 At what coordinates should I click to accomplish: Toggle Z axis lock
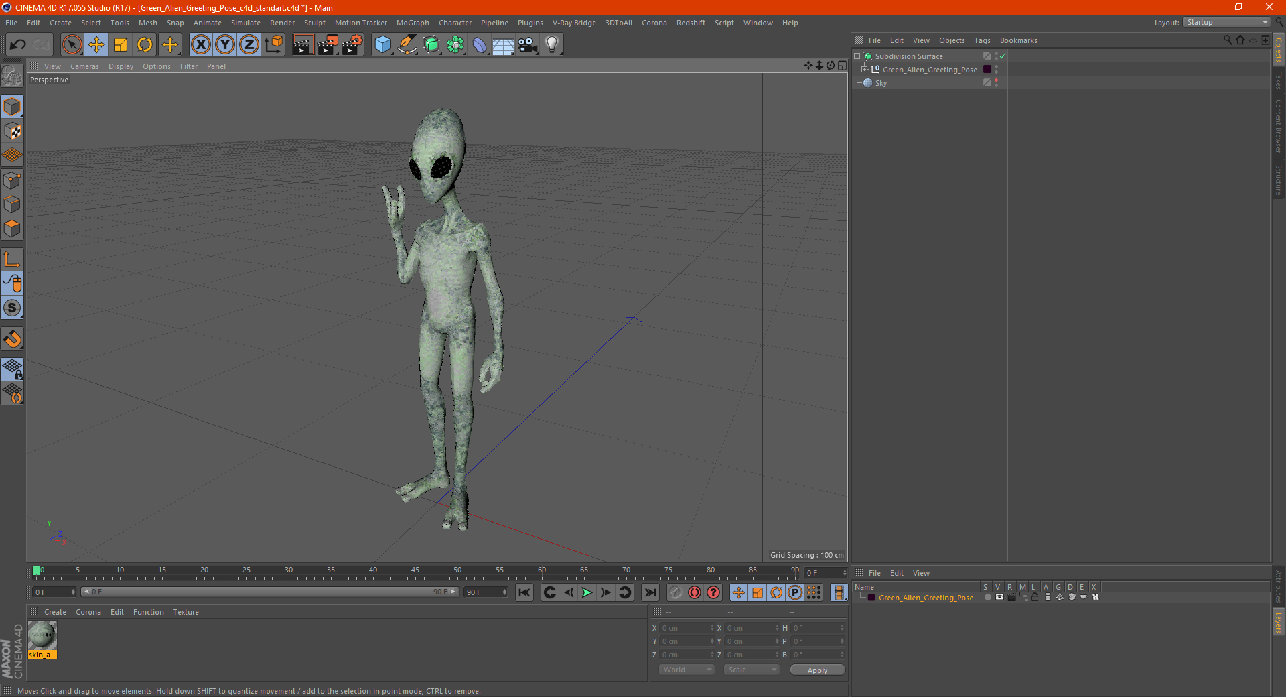[x=249, y=45]
